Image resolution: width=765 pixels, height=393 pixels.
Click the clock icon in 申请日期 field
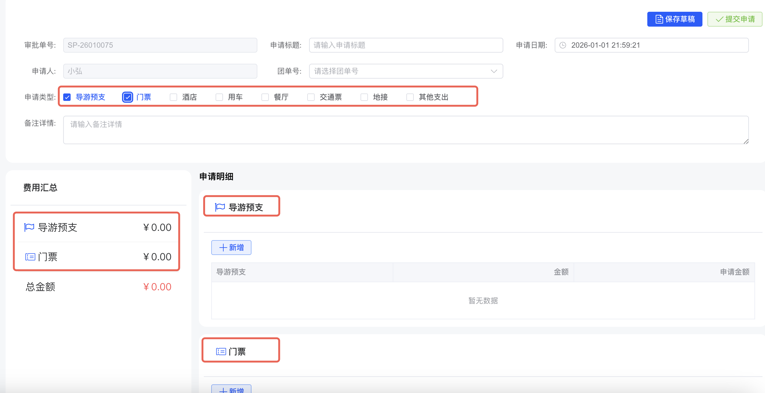pyautogui.click(x=563, y=45)
